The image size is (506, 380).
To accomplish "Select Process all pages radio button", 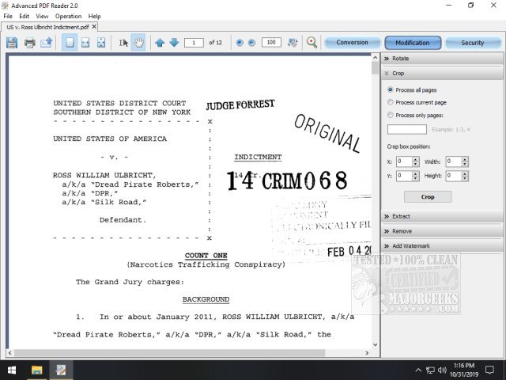I will tap(390, 89).
